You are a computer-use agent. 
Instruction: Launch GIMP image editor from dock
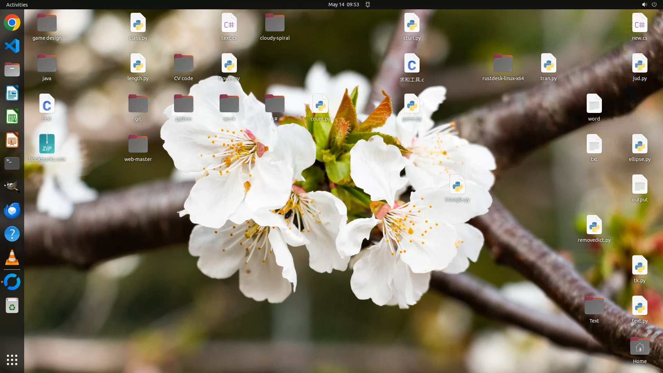(x=12, y=187)
